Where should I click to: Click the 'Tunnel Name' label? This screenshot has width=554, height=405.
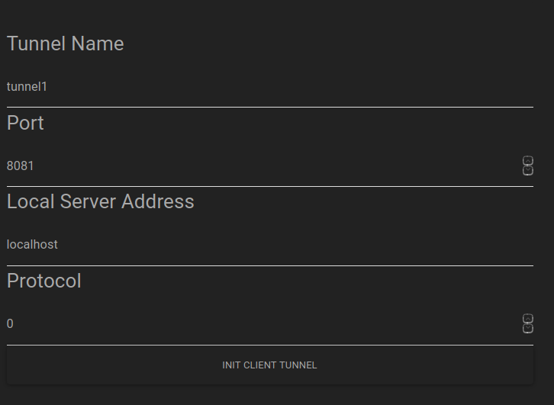coord(65,44)
